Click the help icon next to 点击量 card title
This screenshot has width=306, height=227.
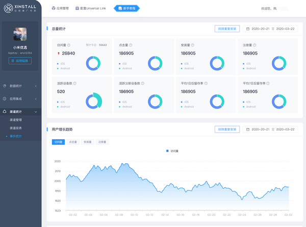[x=131, y=45]
